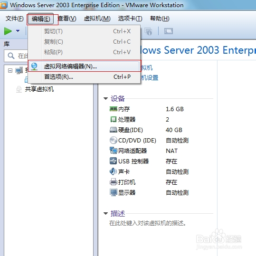Select the 网络适配器 device label

[x=133, y=151]
